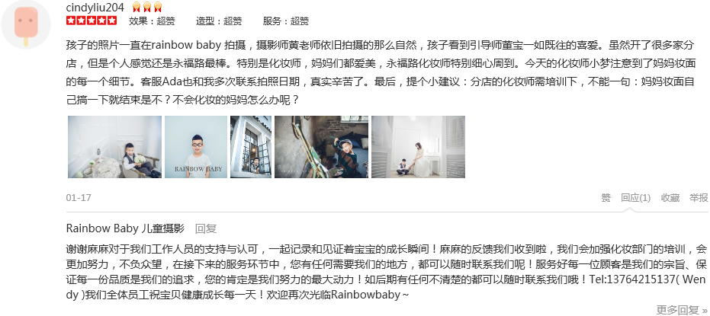
Task: Open photo of mother and child
Action: [x=419, y=147]
